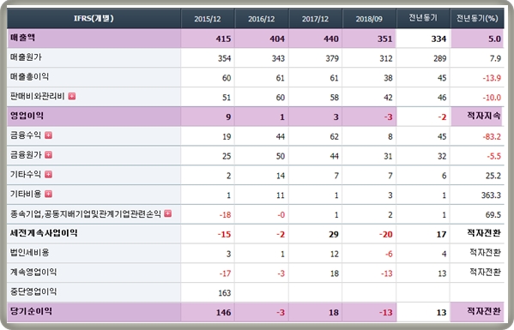
Task: Click the 2015/12 column header
Action: coord(207,19)
